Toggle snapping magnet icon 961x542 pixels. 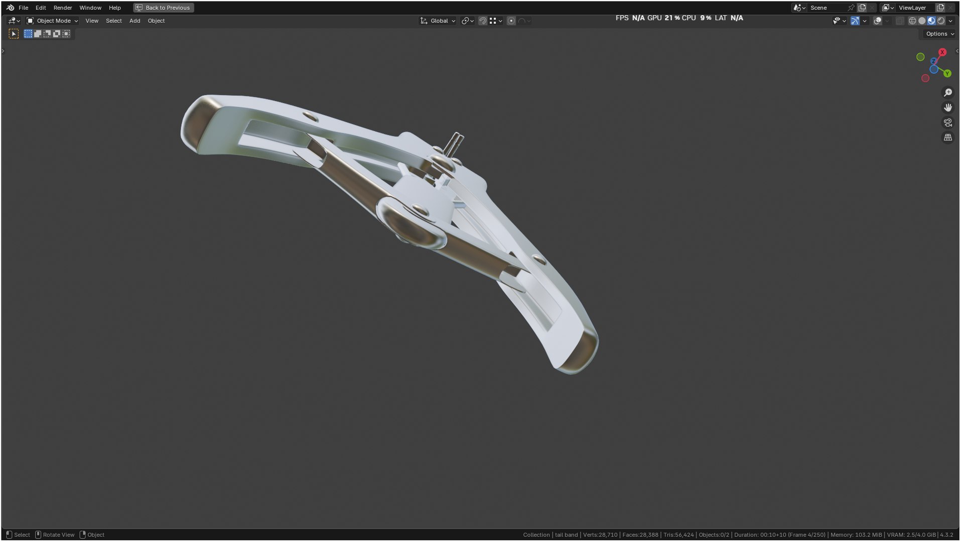[x=483, y=21]
